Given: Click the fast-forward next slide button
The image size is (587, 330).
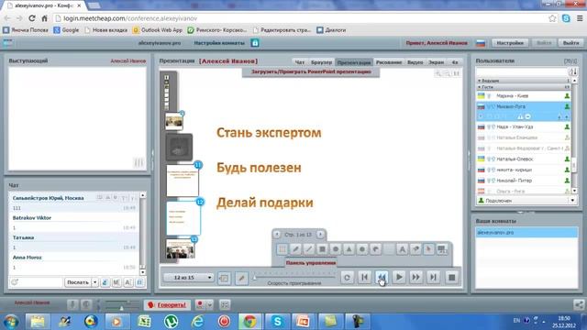Looking at the screenshot, I should tap(415, 278).
